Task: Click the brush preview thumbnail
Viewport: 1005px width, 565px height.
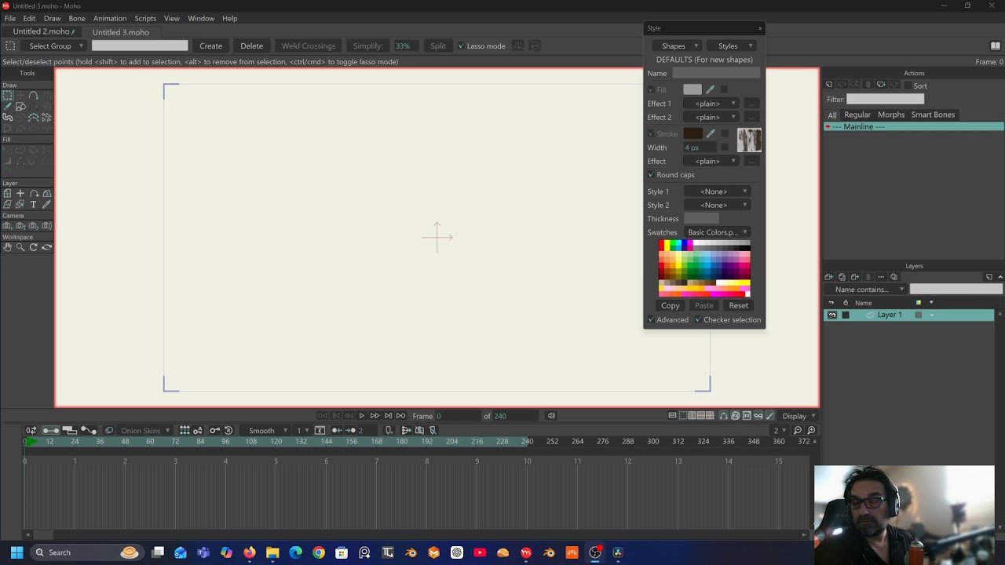Action: coord(749,140)
